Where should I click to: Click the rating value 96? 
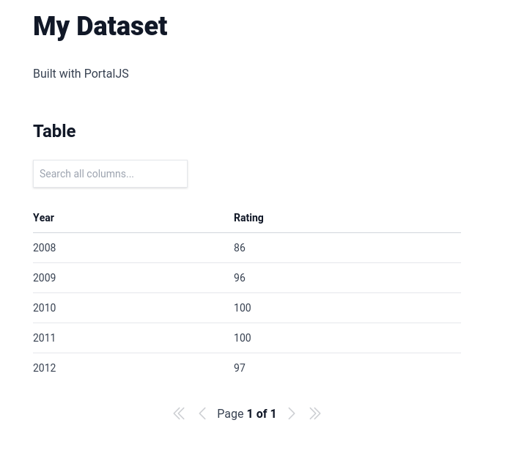(240, 278)
